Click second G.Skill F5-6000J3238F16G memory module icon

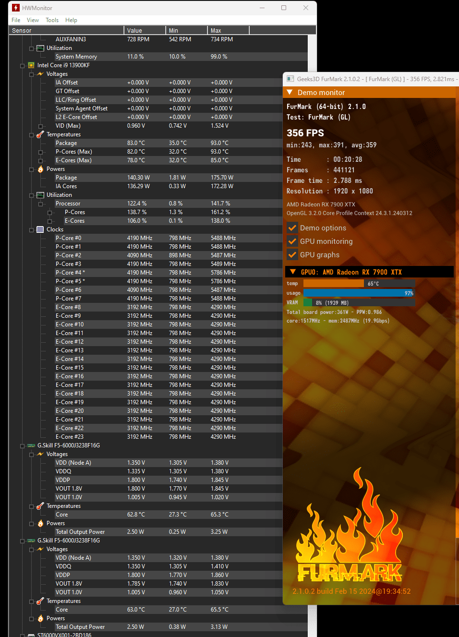coord(31,541)
